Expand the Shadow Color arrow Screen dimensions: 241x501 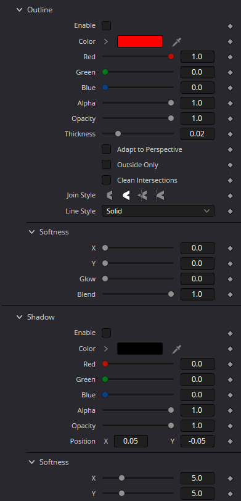(106, 349)
